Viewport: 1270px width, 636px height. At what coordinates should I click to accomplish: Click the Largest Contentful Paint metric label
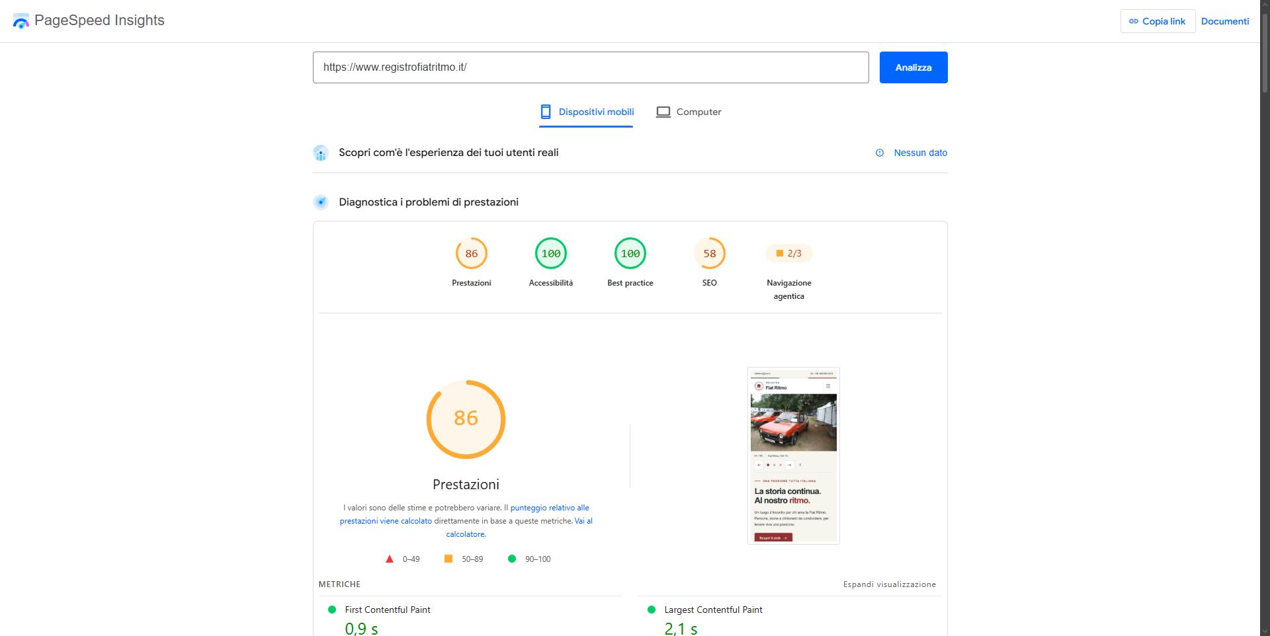click(713, 610)
